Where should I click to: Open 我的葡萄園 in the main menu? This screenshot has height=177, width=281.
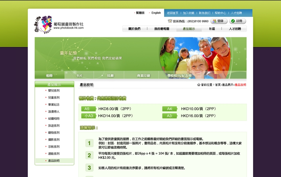click(x=162, y=29)
